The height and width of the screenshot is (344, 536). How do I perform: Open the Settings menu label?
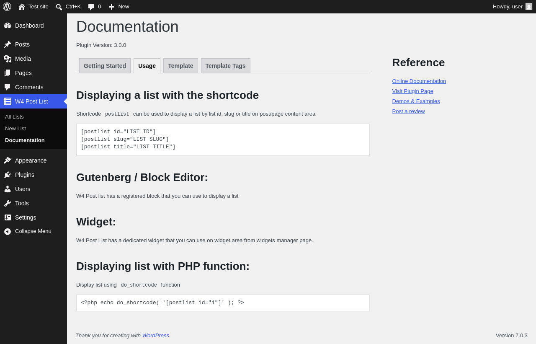click(x=26, y=217)
